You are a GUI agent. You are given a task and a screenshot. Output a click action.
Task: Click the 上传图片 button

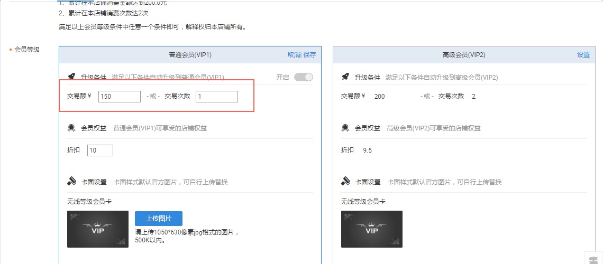pos(159,219)
